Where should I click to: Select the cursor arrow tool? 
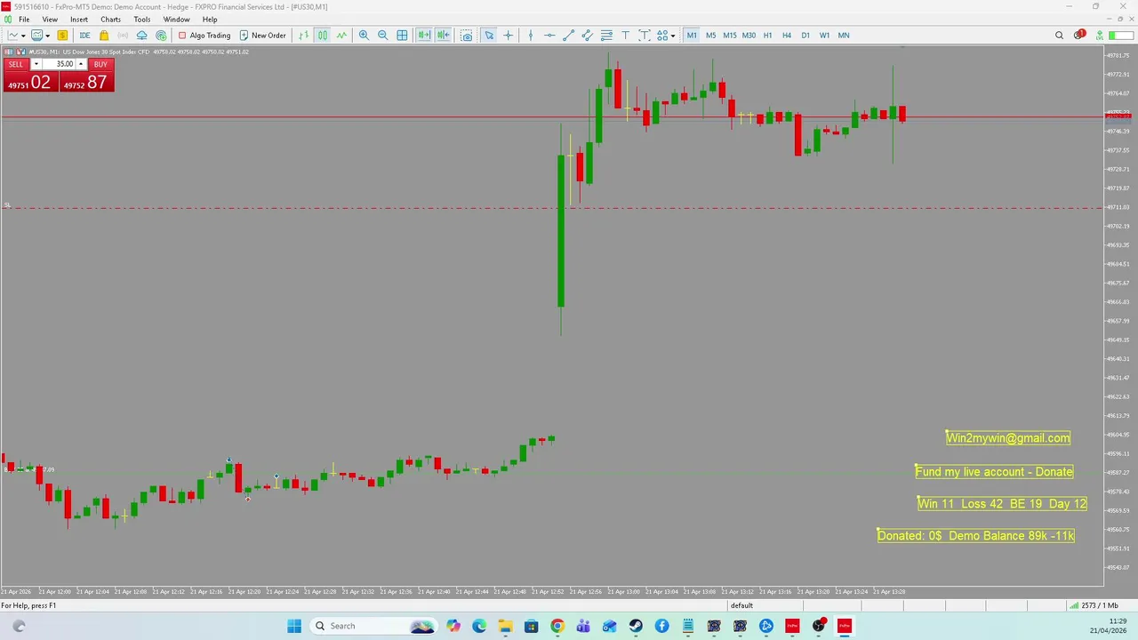pyautogui.click(x=489, y=36)
